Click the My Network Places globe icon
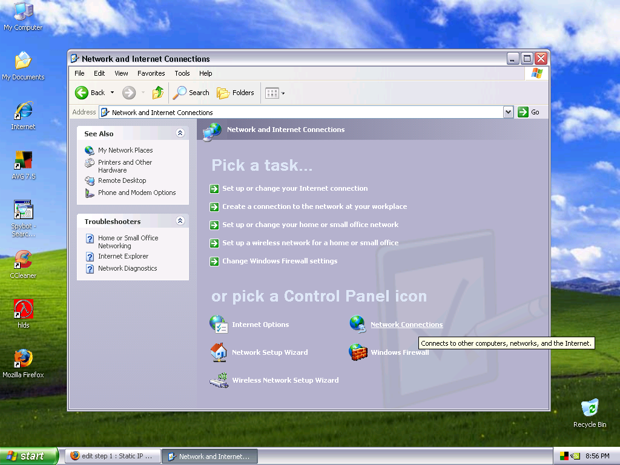The height and width of the screenshot is (465, 620). pyautogui.click(x=90, y=150)
